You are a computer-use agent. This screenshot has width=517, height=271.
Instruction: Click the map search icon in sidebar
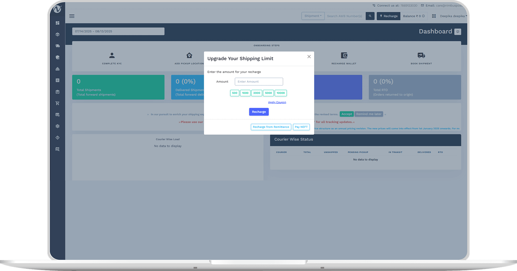click(x=58, y=149)
